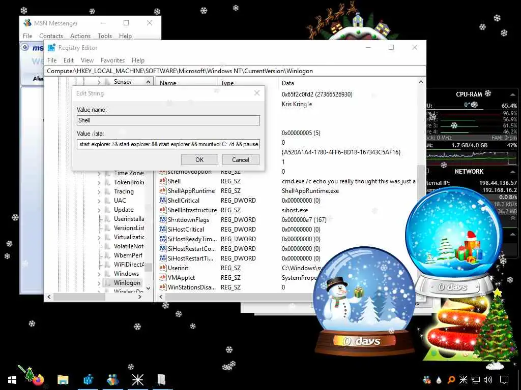
Task: Click tree pane scroll down arrow
Action: click(148, 288)
